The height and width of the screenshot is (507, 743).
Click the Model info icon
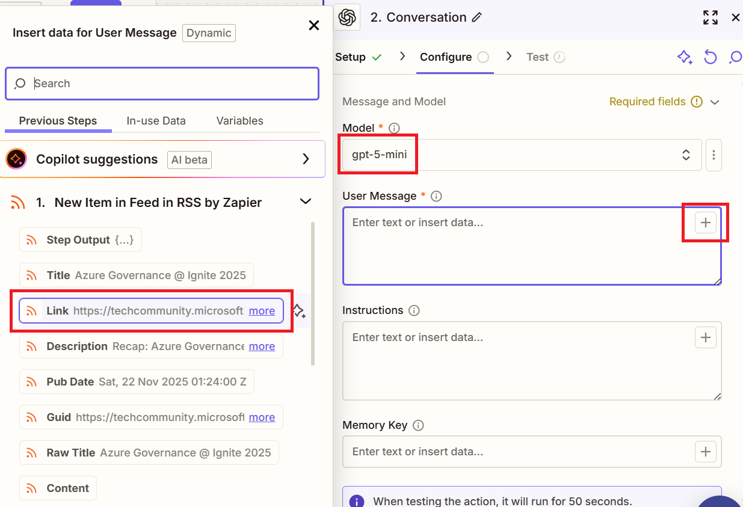tap(394, 128)
